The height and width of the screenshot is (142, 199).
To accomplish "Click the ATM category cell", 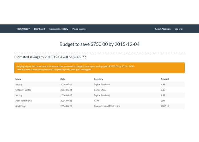I will pyautogui.click(x=96, y=101).
